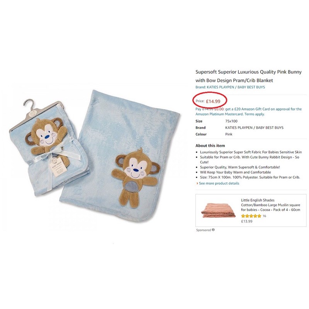Expand See more product details chevron

point(197,183)
